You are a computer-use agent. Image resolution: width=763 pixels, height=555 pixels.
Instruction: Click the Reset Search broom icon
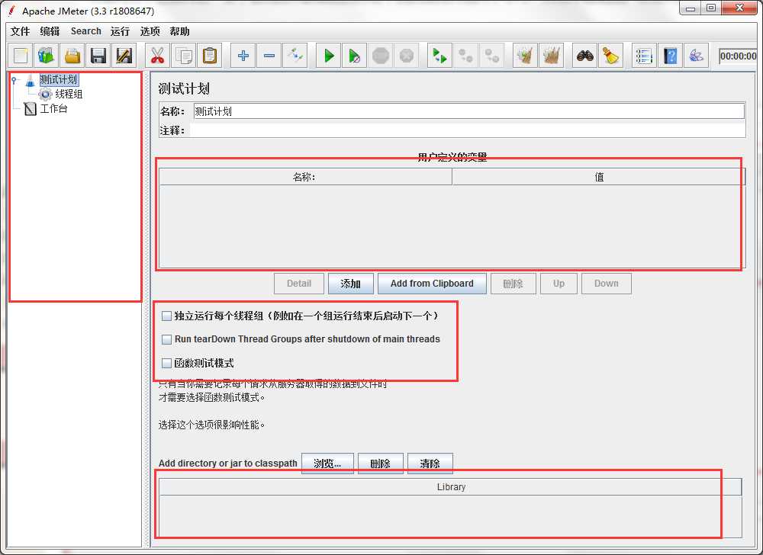tap(610, 56)
